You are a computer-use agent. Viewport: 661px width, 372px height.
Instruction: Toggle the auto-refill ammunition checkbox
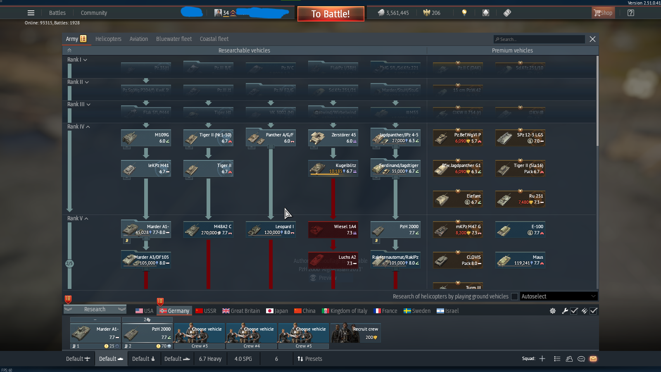tap(594, 311)
